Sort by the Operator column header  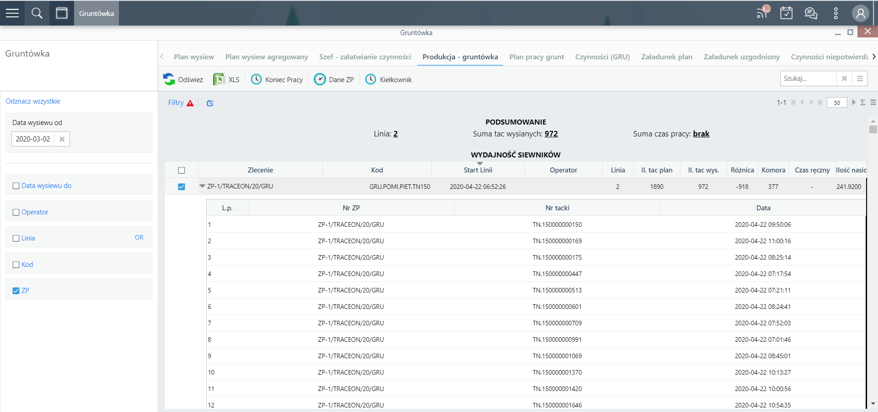pos(563,170)
